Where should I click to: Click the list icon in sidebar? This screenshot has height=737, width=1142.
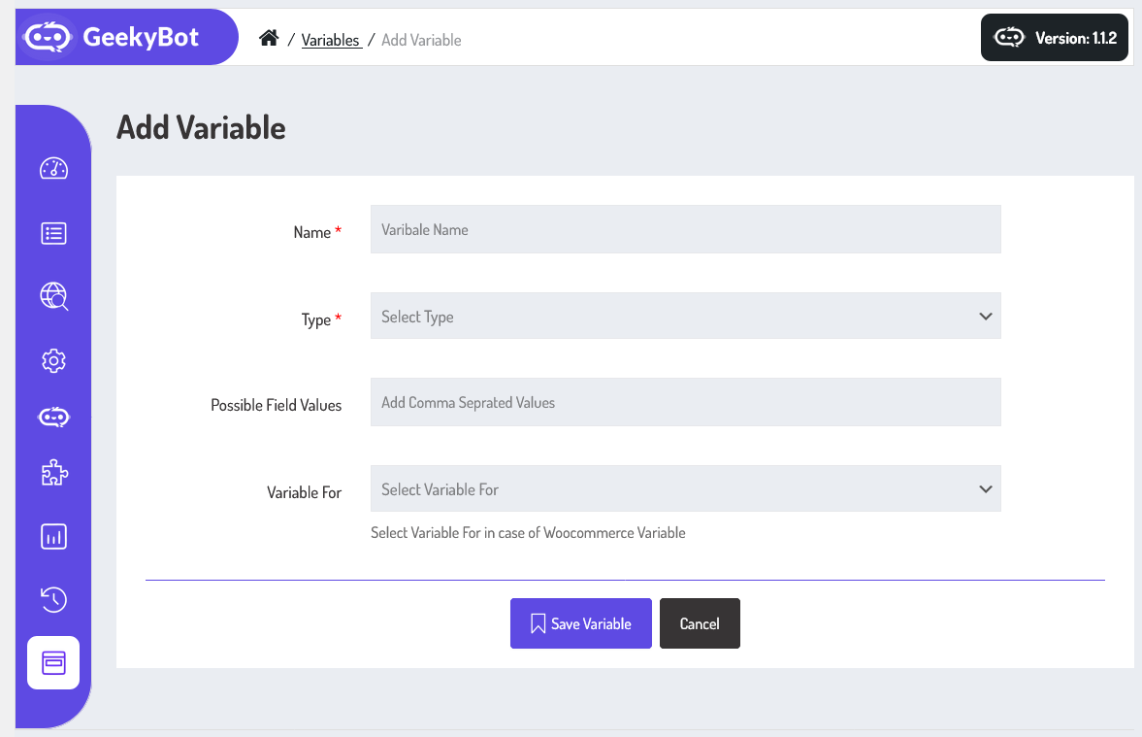coord(53,233)
